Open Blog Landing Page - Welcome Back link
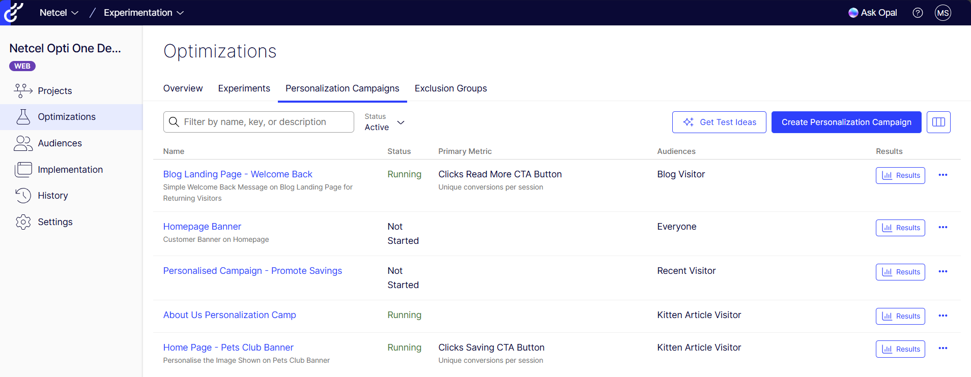 tap(238, 174)
